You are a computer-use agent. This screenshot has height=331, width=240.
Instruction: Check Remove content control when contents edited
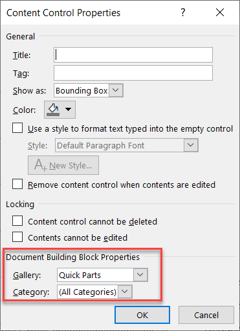tap(17, 184)
